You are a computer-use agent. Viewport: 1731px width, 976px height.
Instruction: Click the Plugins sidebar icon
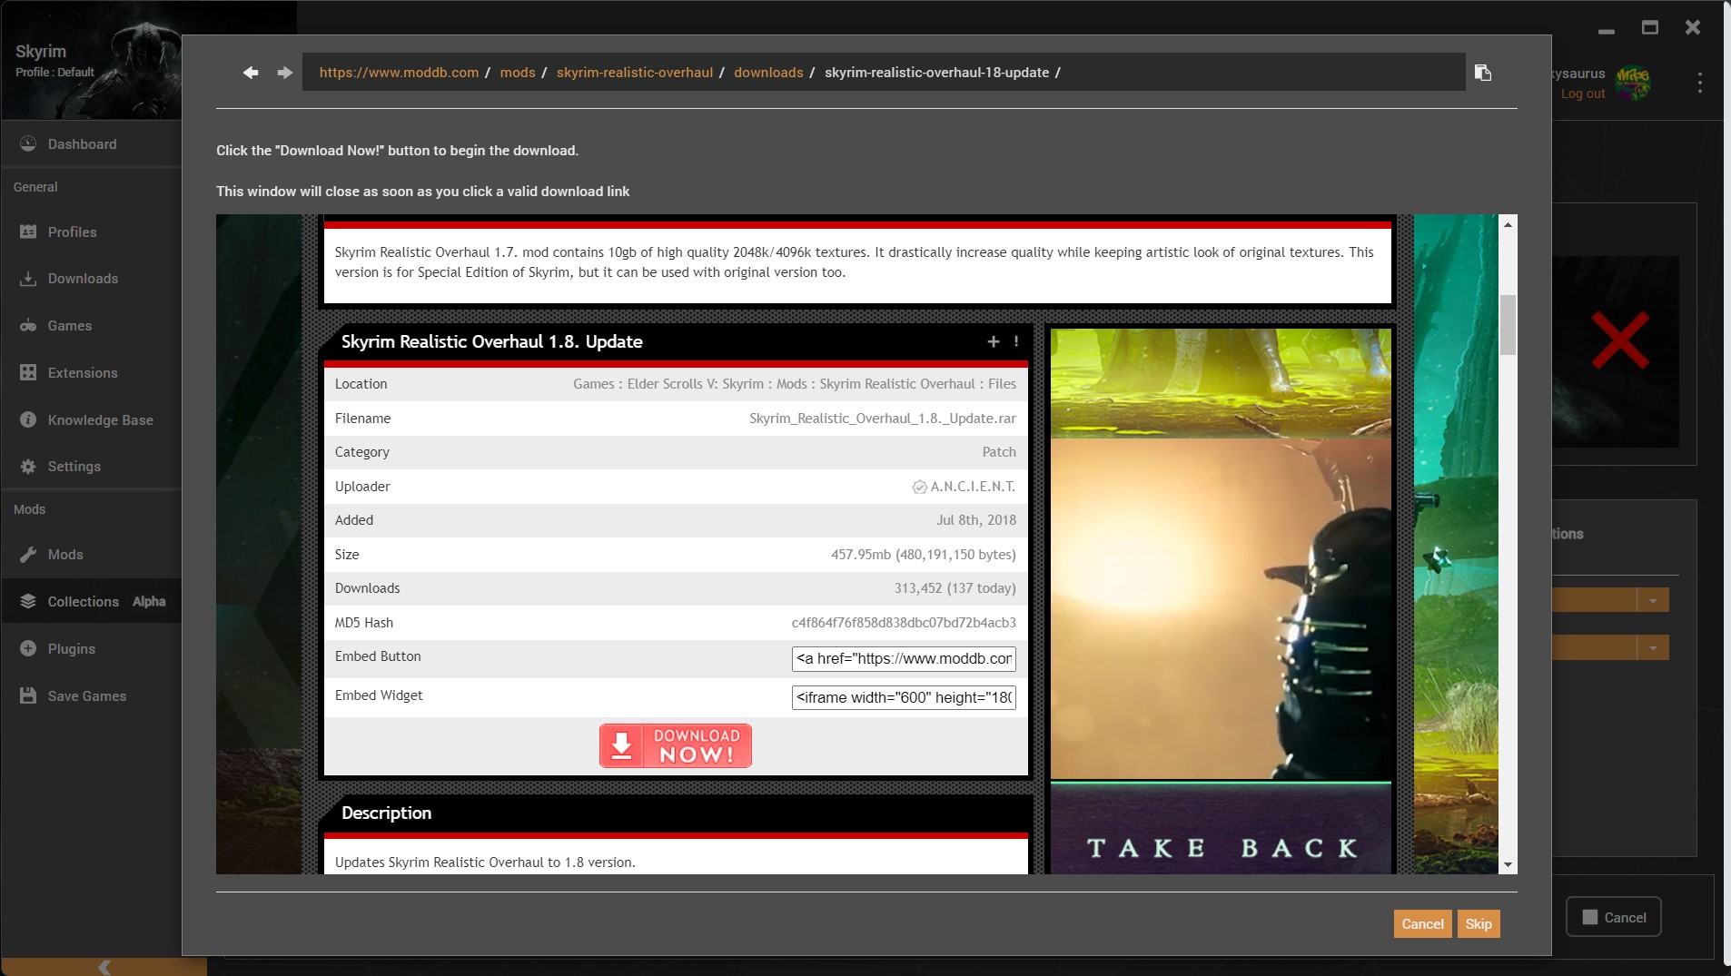click(x=28, y=648)
